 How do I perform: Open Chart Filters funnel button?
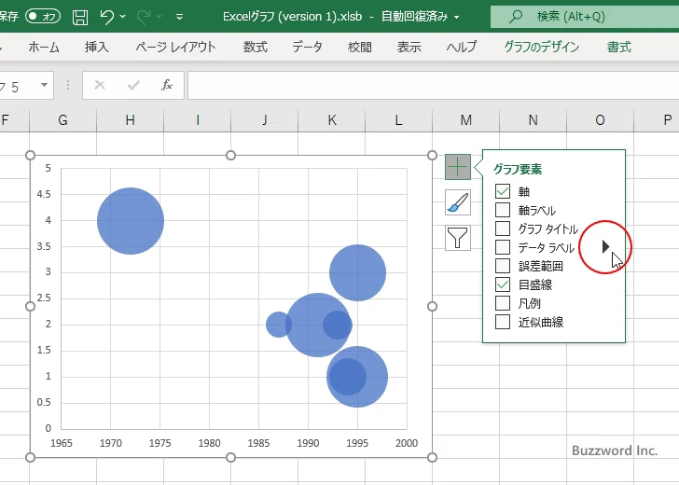(458, 238)
